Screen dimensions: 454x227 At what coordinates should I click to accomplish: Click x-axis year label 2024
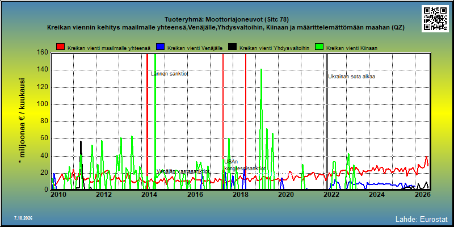(376, 194)
